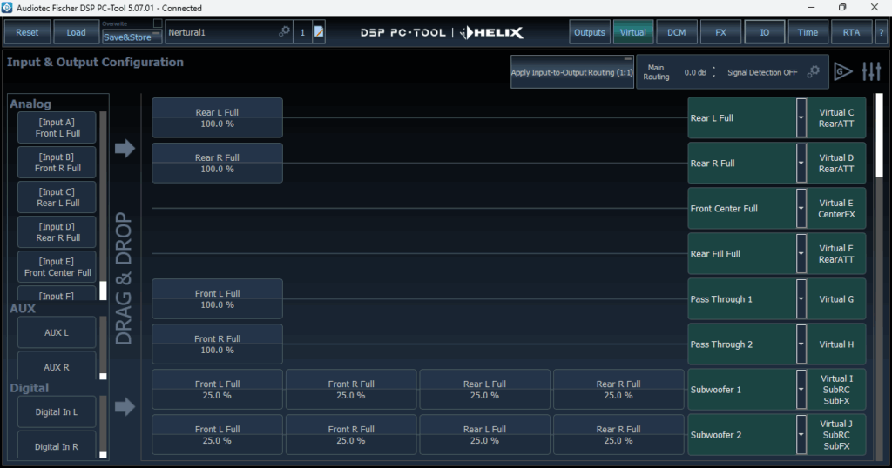The height and width of the screenshot is (468, 892).
Task: Click the input gain amplifier icon
Action: click(842, 71)
